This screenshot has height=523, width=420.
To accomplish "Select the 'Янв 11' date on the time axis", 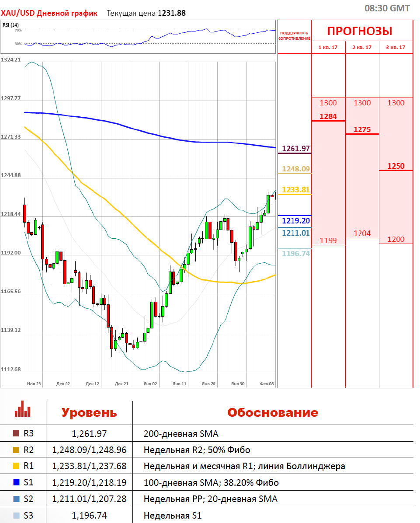I will [180, 384].
